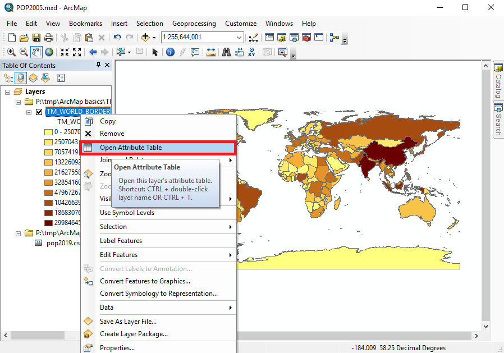The image size is (504, 353).
Task: Open the Geoprocessing menu
Action: click(194, 24)
